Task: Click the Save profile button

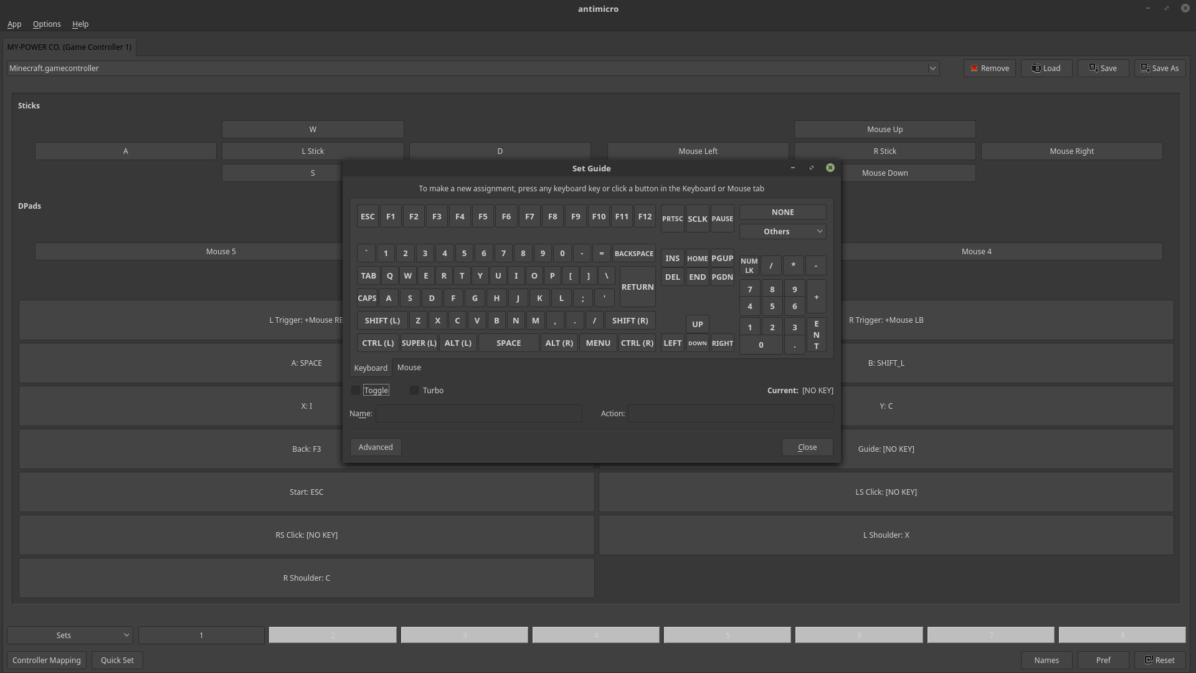Action: [1103, 69]
